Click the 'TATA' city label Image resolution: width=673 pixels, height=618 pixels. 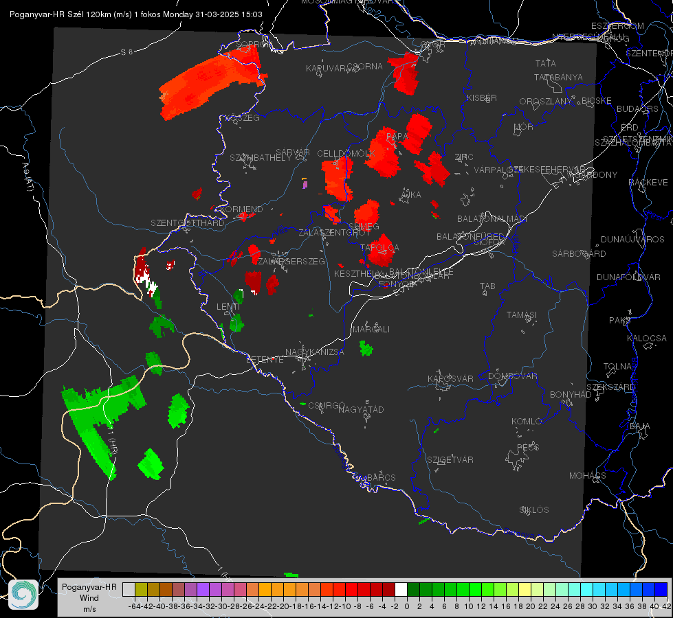546,63
